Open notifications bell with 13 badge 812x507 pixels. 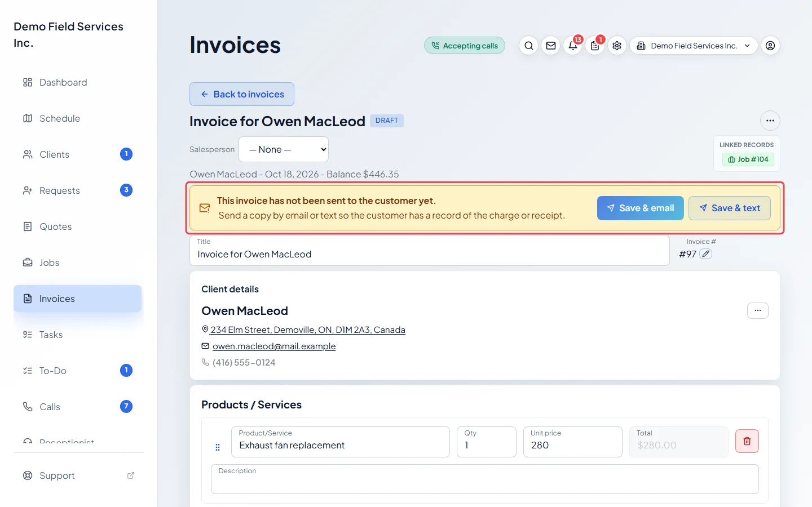coord(573,46)
